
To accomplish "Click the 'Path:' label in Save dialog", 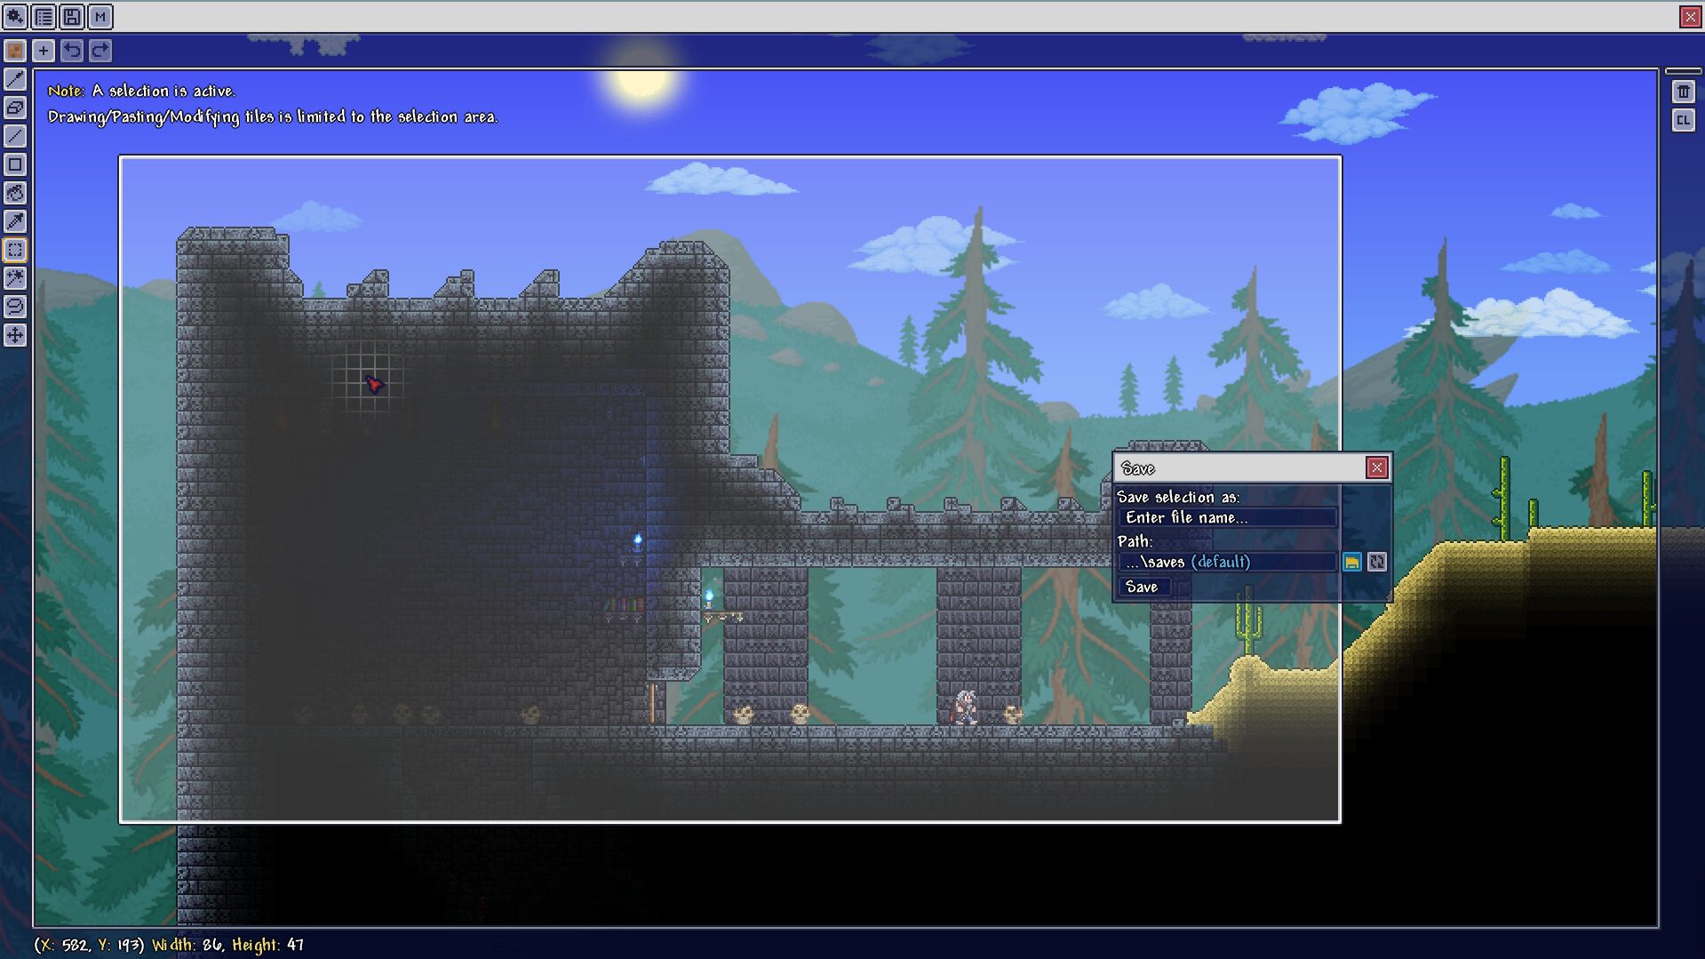I will tap(1135, 541).
